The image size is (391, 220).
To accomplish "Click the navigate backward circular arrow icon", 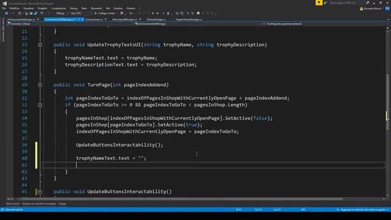I will click(x=7, y=13).
